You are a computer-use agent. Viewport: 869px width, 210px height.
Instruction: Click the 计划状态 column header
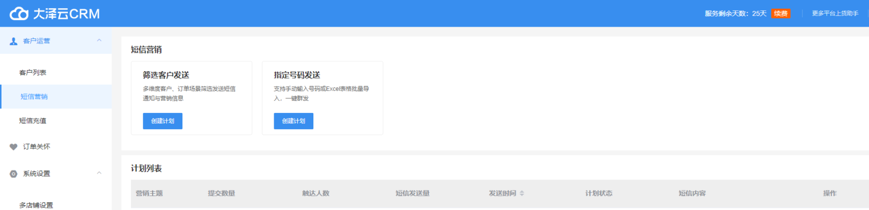click(x=599, y=193)
